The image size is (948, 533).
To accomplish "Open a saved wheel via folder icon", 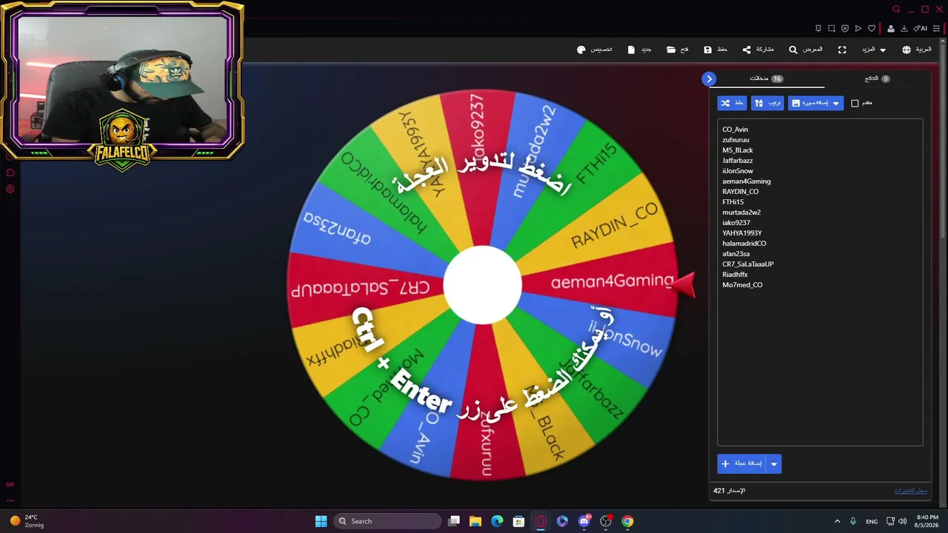I will point(678,50).
